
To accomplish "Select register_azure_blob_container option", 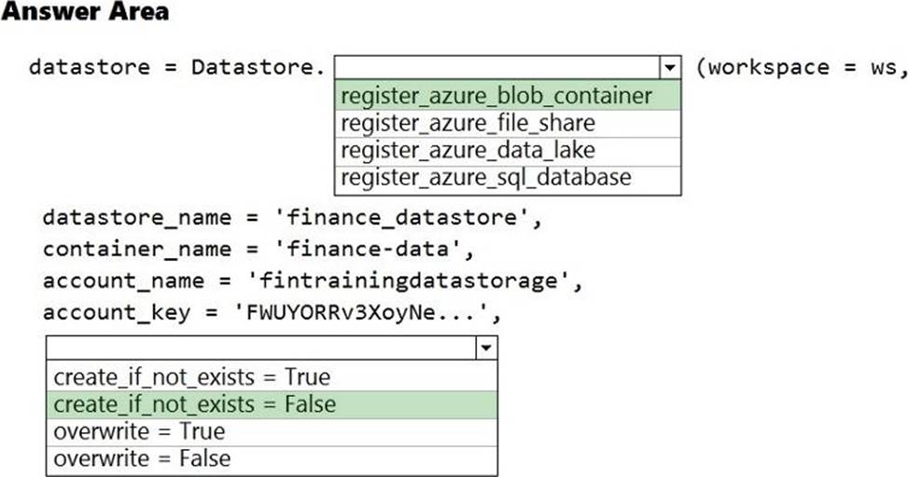I will (x=496, y=97).
